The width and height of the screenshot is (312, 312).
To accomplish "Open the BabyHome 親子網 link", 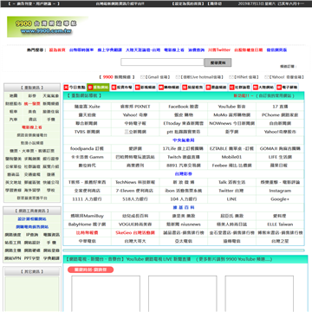I will point(88,224).
